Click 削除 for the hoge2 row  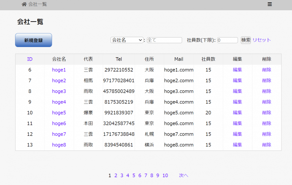(267, 81)
